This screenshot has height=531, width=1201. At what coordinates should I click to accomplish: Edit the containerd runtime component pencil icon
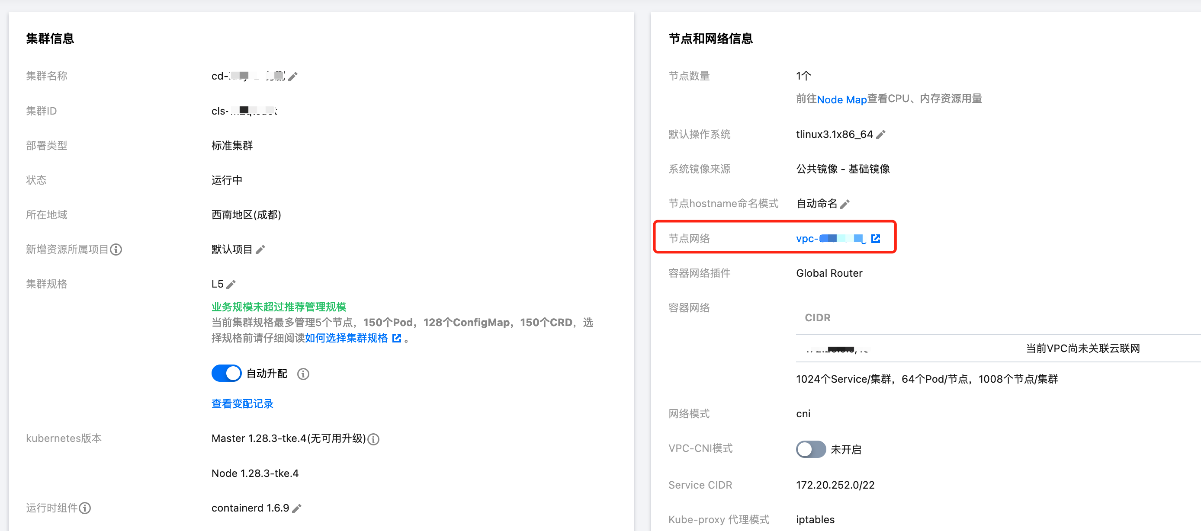click(x=296, y=508)
